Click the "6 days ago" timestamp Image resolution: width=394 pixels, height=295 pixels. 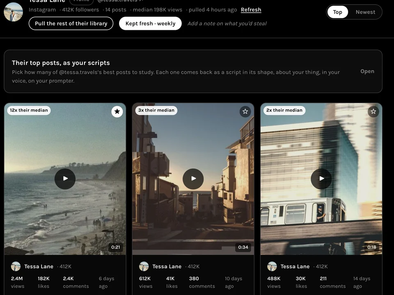coord(107,282)
